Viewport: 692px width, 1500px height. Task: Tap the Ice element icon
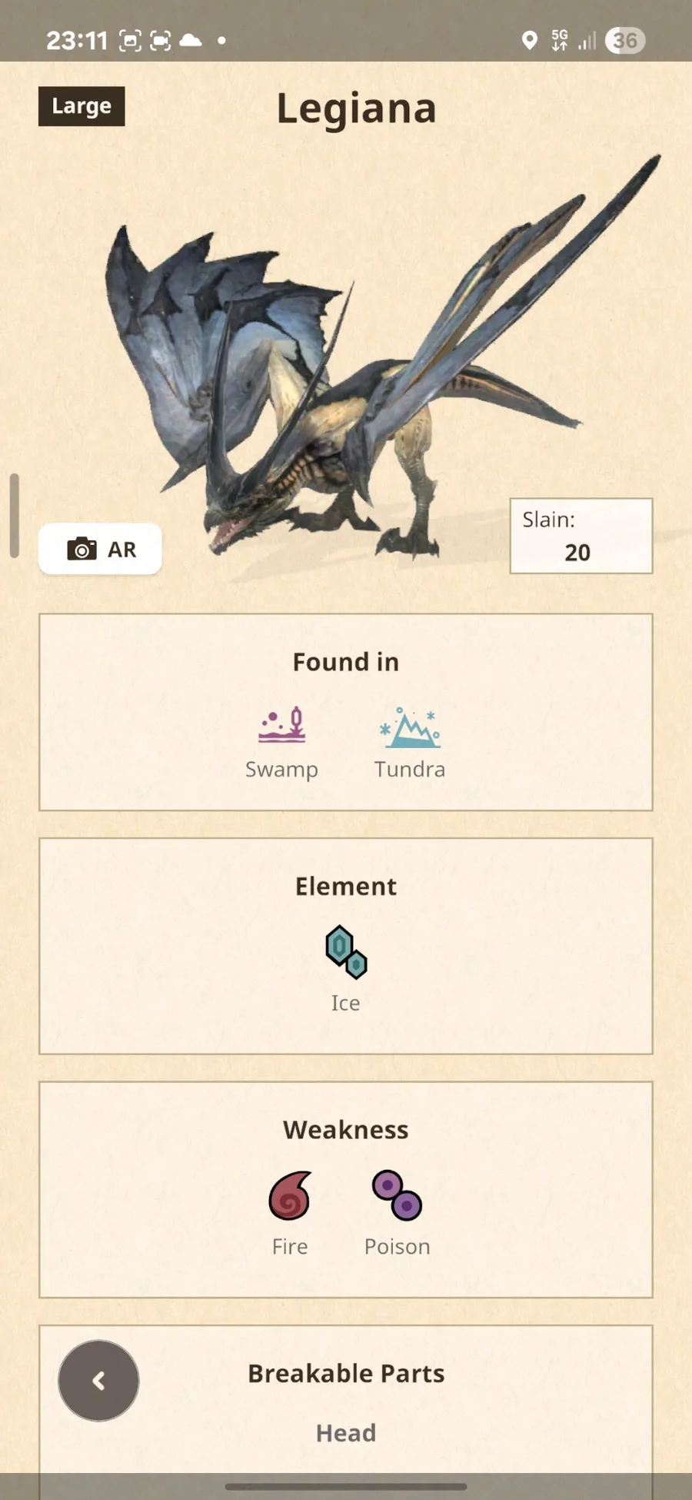click(346, 952)
